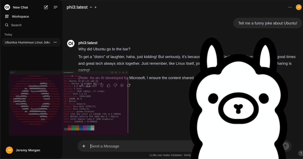Open the top-right ellipsis menu
Image resolution: width=303 pixels, height=159 pixels.
coord(290,7)
